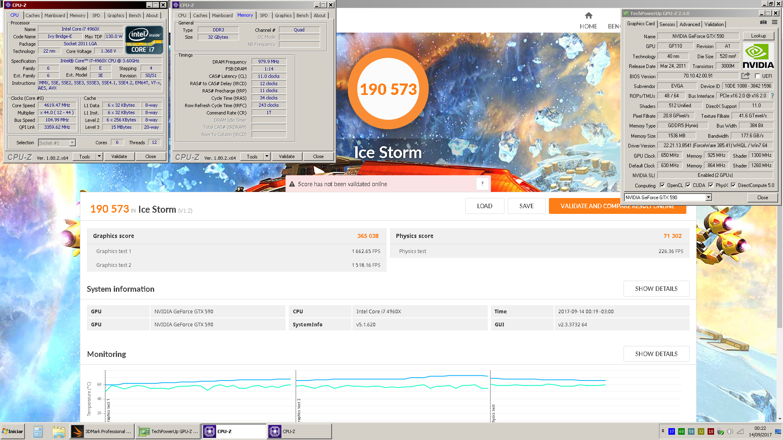Click the blue 37 temperature tray icon
The image size is (783, 440).
672,431
